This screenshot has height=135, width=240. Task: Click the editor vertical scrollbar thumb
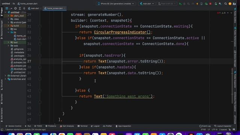pyautogui.click(x=232, y=86)
